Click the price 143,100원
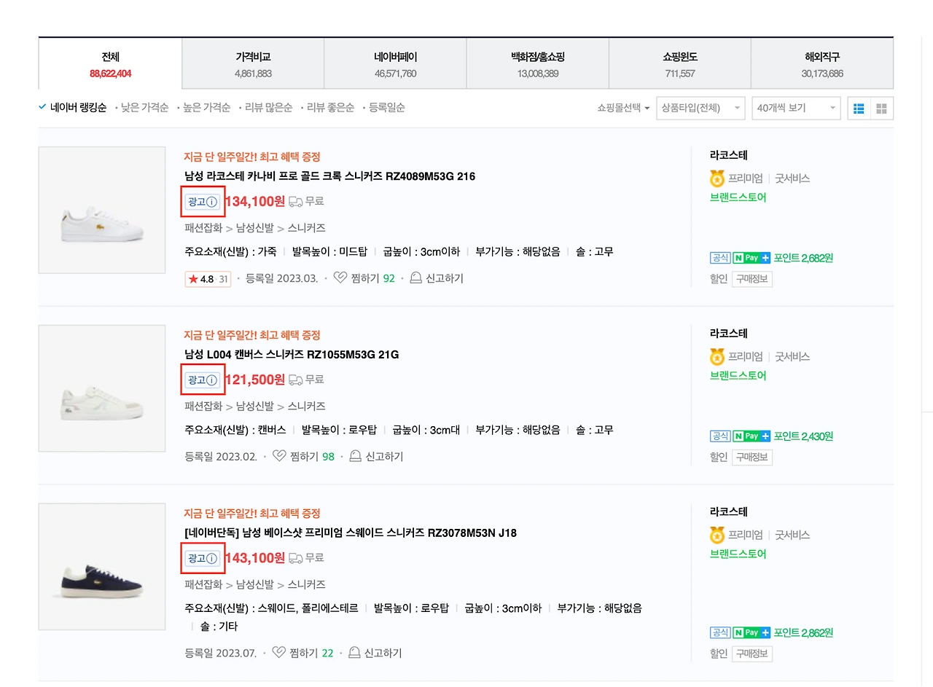Screen dimensions: 933x687 [254, 559]
